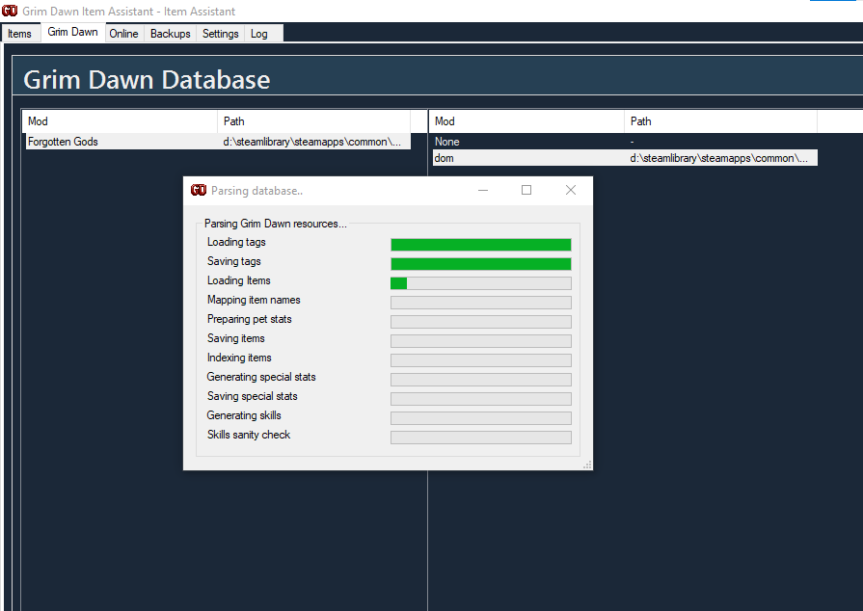Image resolution: width=863 pixels, height=611 pixels.
Task: Click the Forgotten Gods path cell
Action: pyautogui.click(x=312, y=142)
